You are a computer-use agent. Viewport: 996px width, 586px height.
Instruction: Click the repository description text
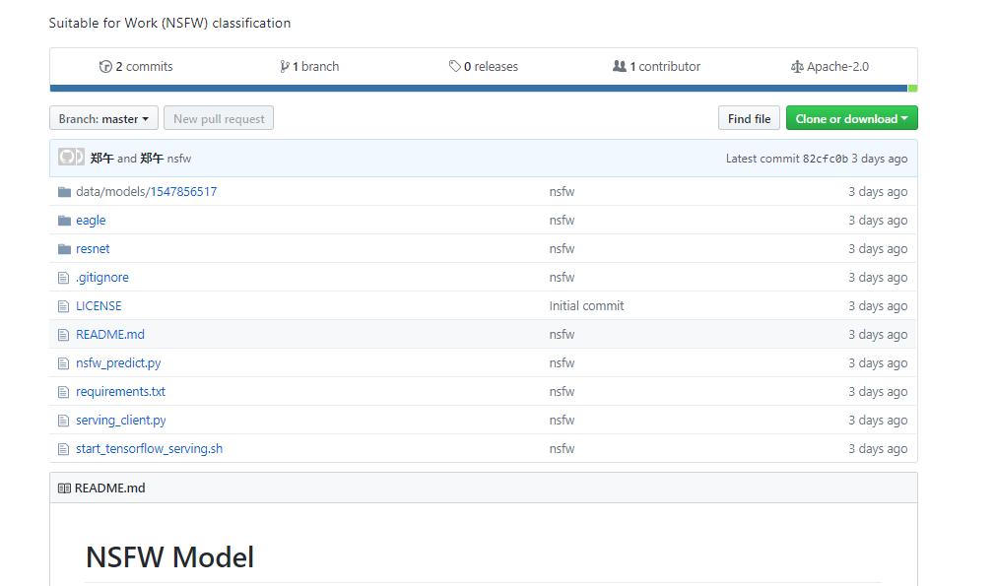[169, 23]
